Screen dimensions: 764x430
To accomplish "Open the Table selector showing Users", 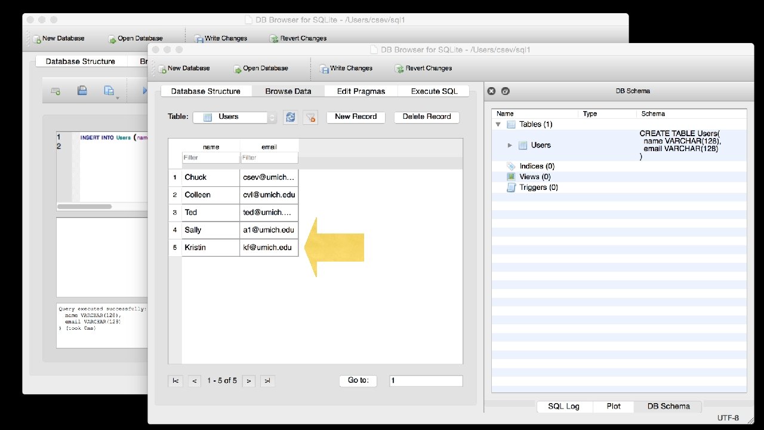I will [x=235, y=117].
